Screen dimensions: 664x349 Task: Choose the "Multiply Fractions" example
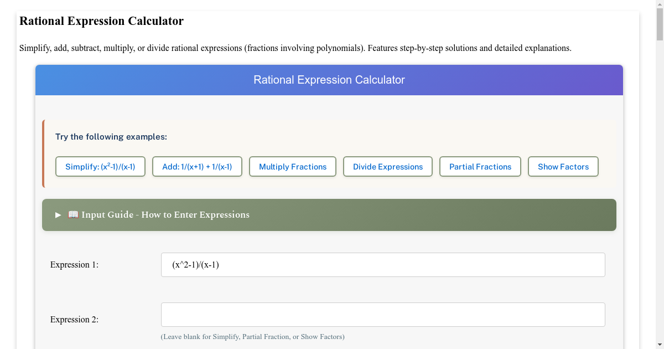tap(292, 166)
